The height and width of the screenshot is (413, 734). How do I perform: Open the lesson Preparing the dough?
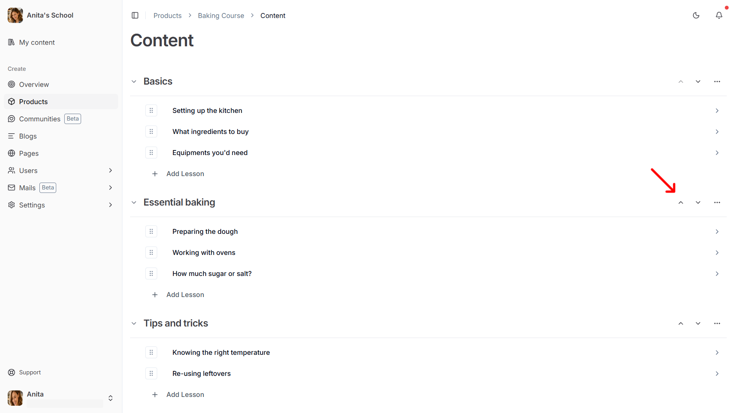point(205,232)
